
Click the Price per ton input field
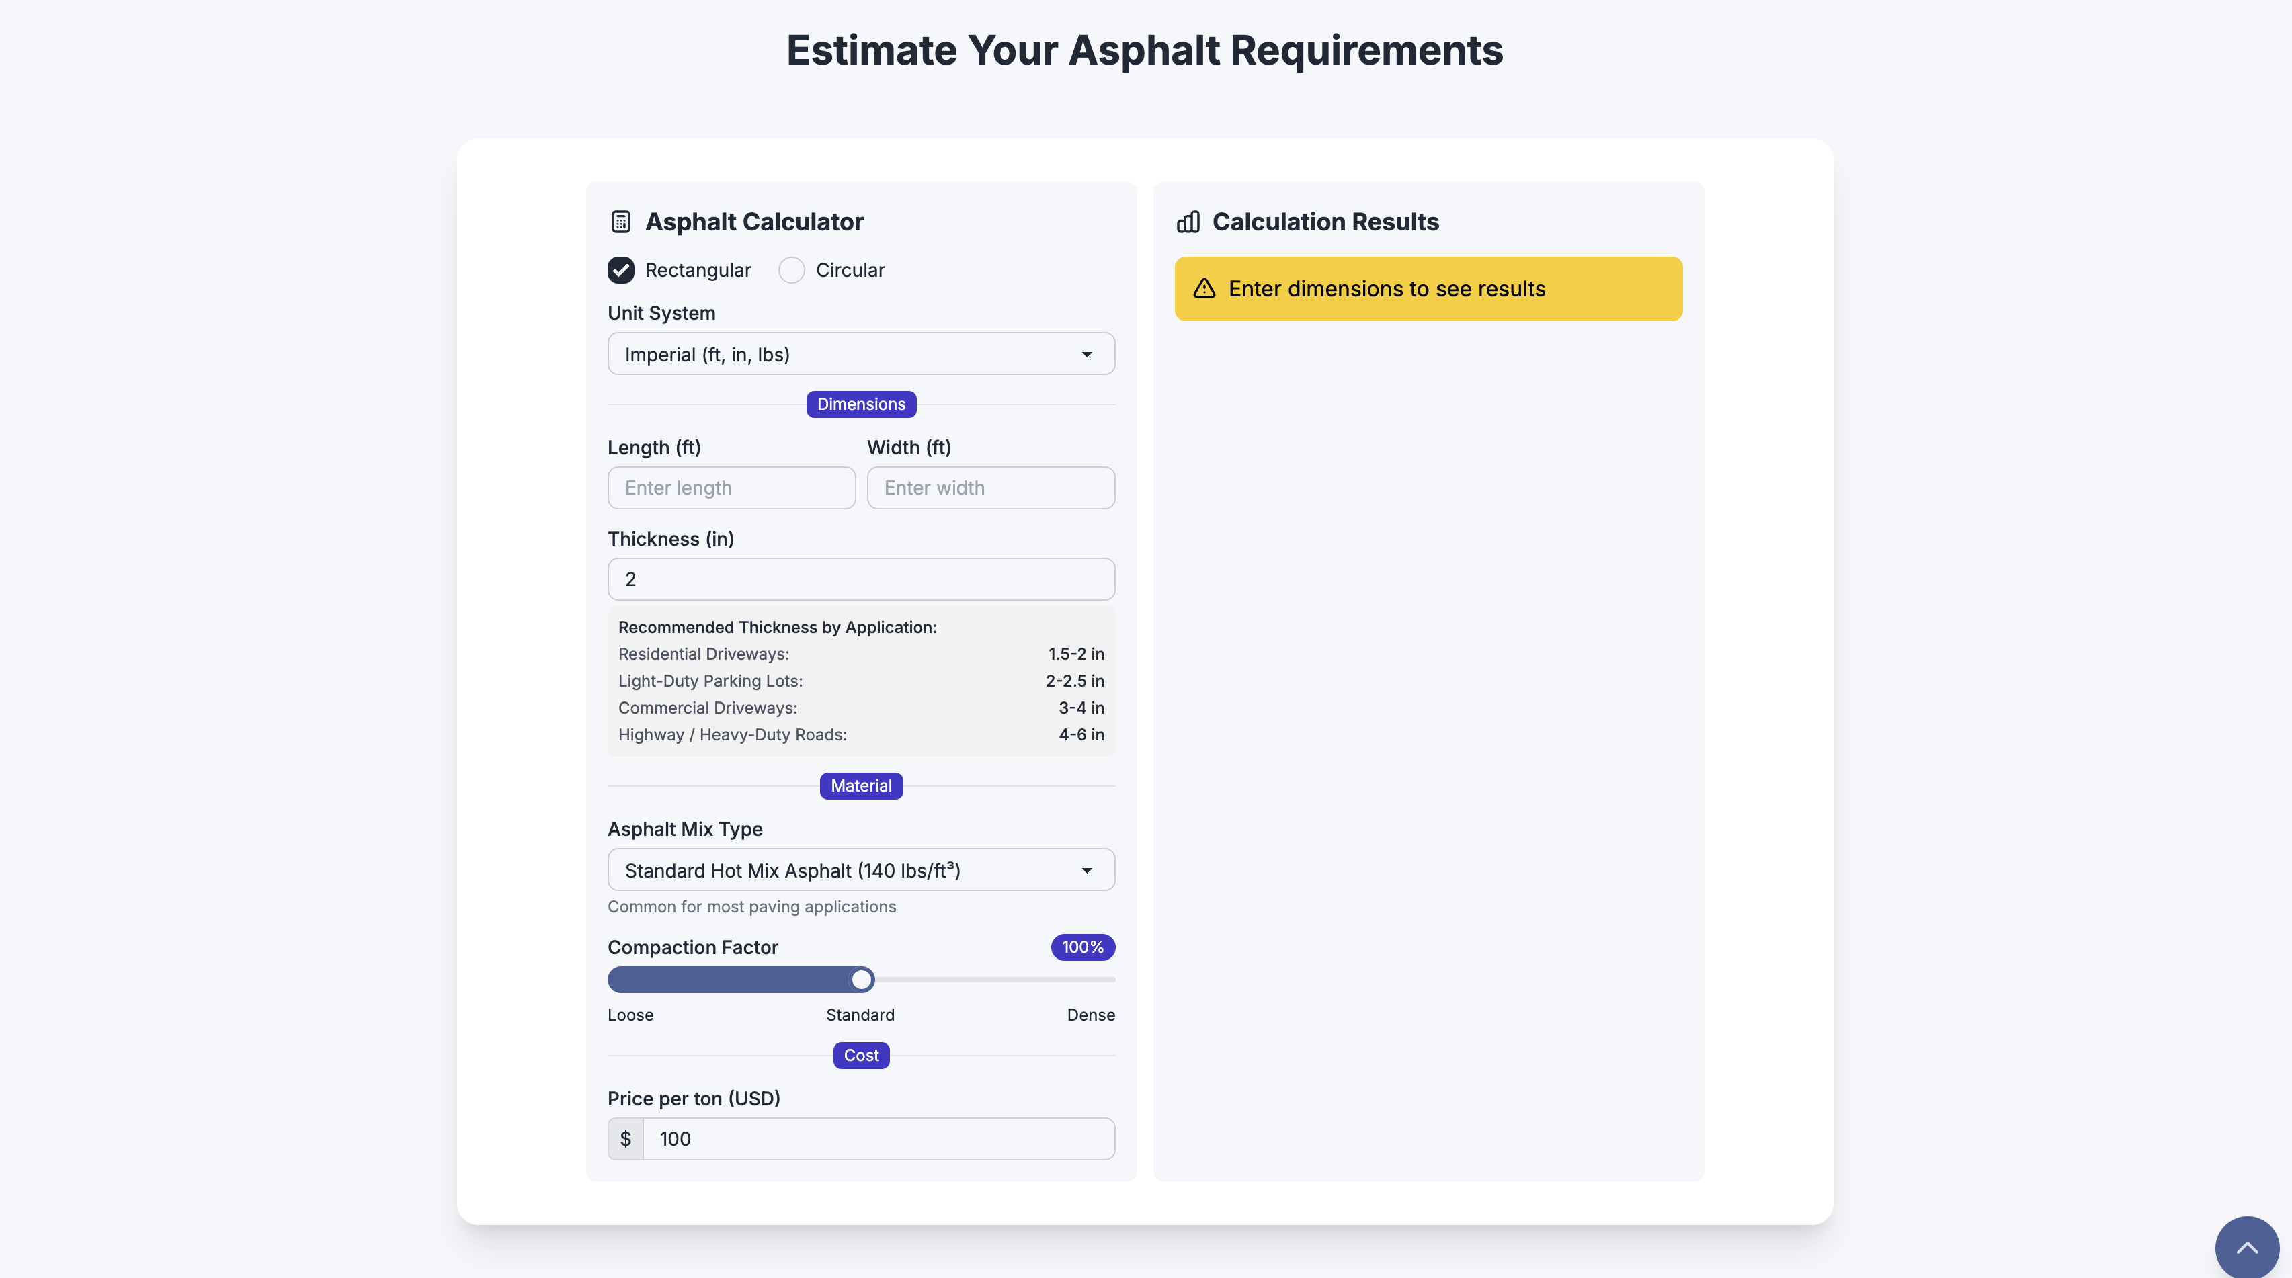878,1138
